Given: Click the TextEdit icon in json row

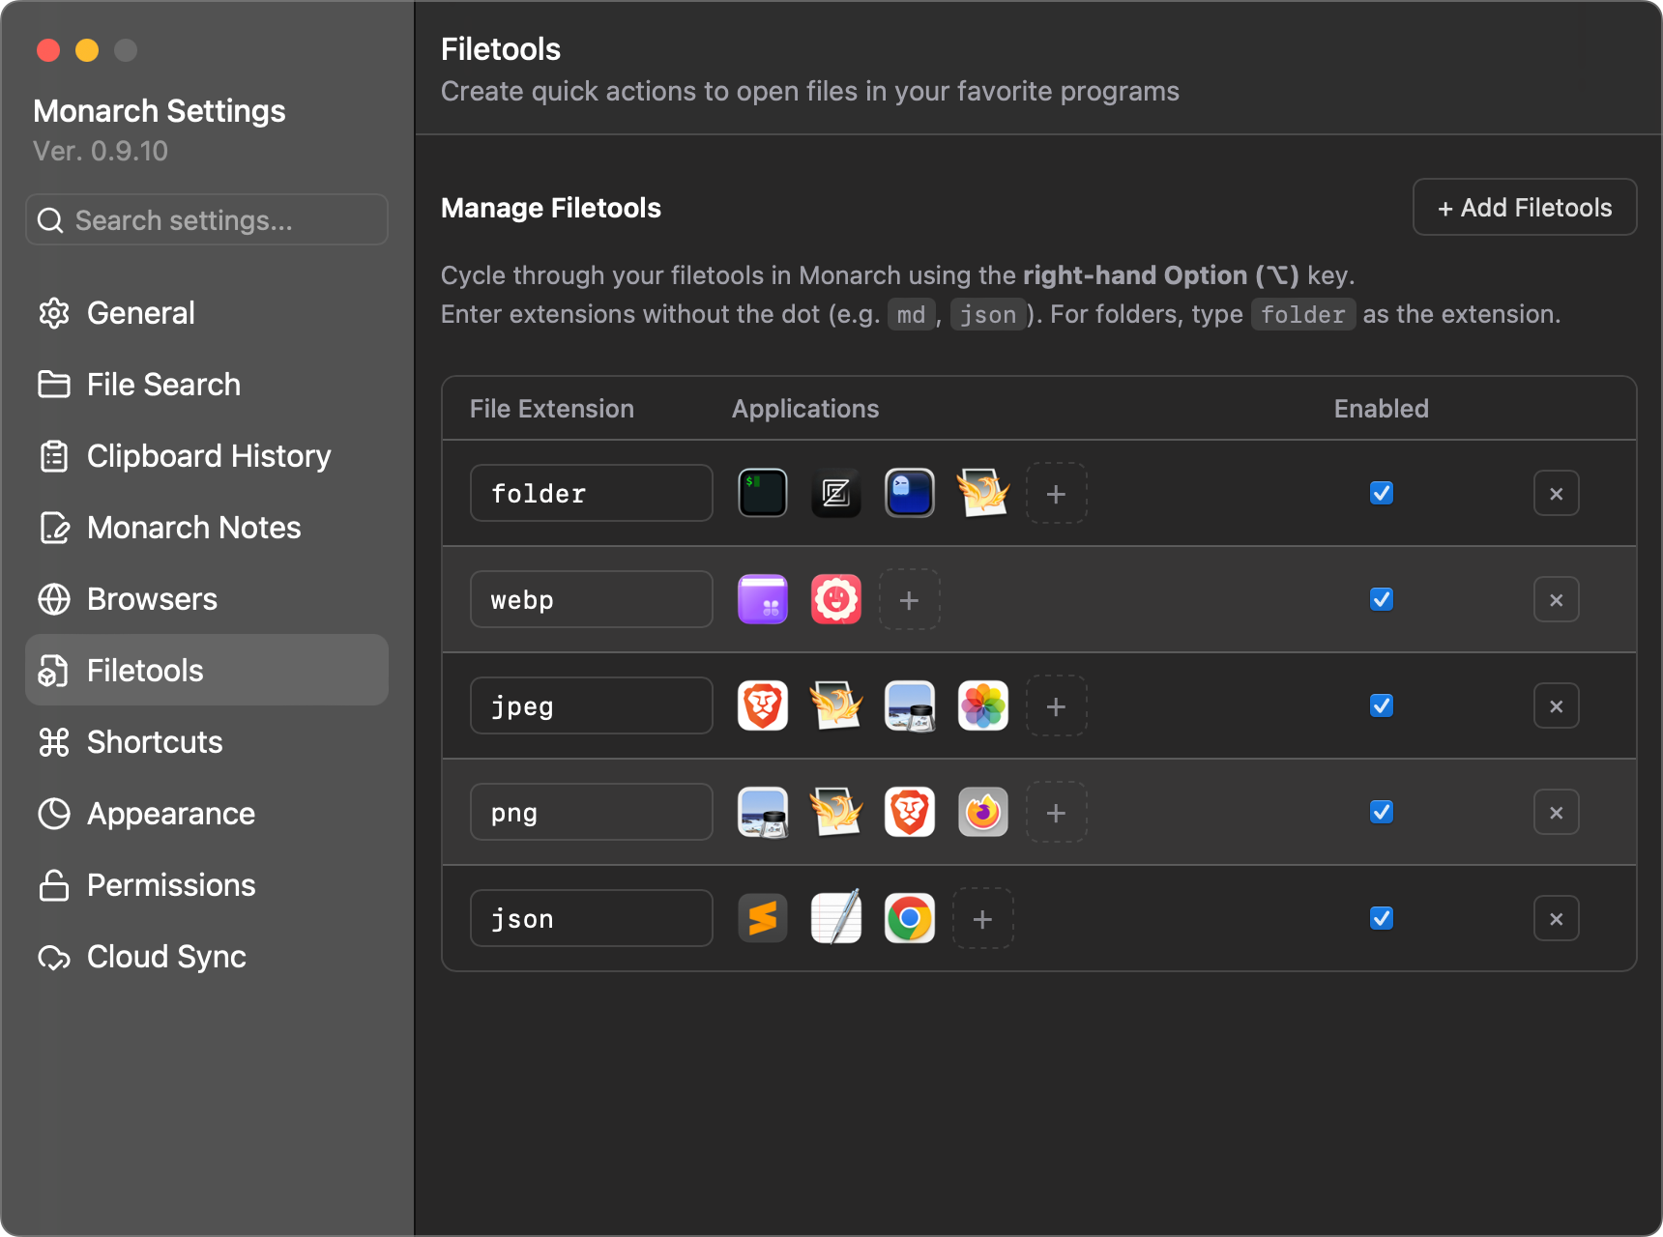Looking at the screenshot, I should (x=836, y=918).
